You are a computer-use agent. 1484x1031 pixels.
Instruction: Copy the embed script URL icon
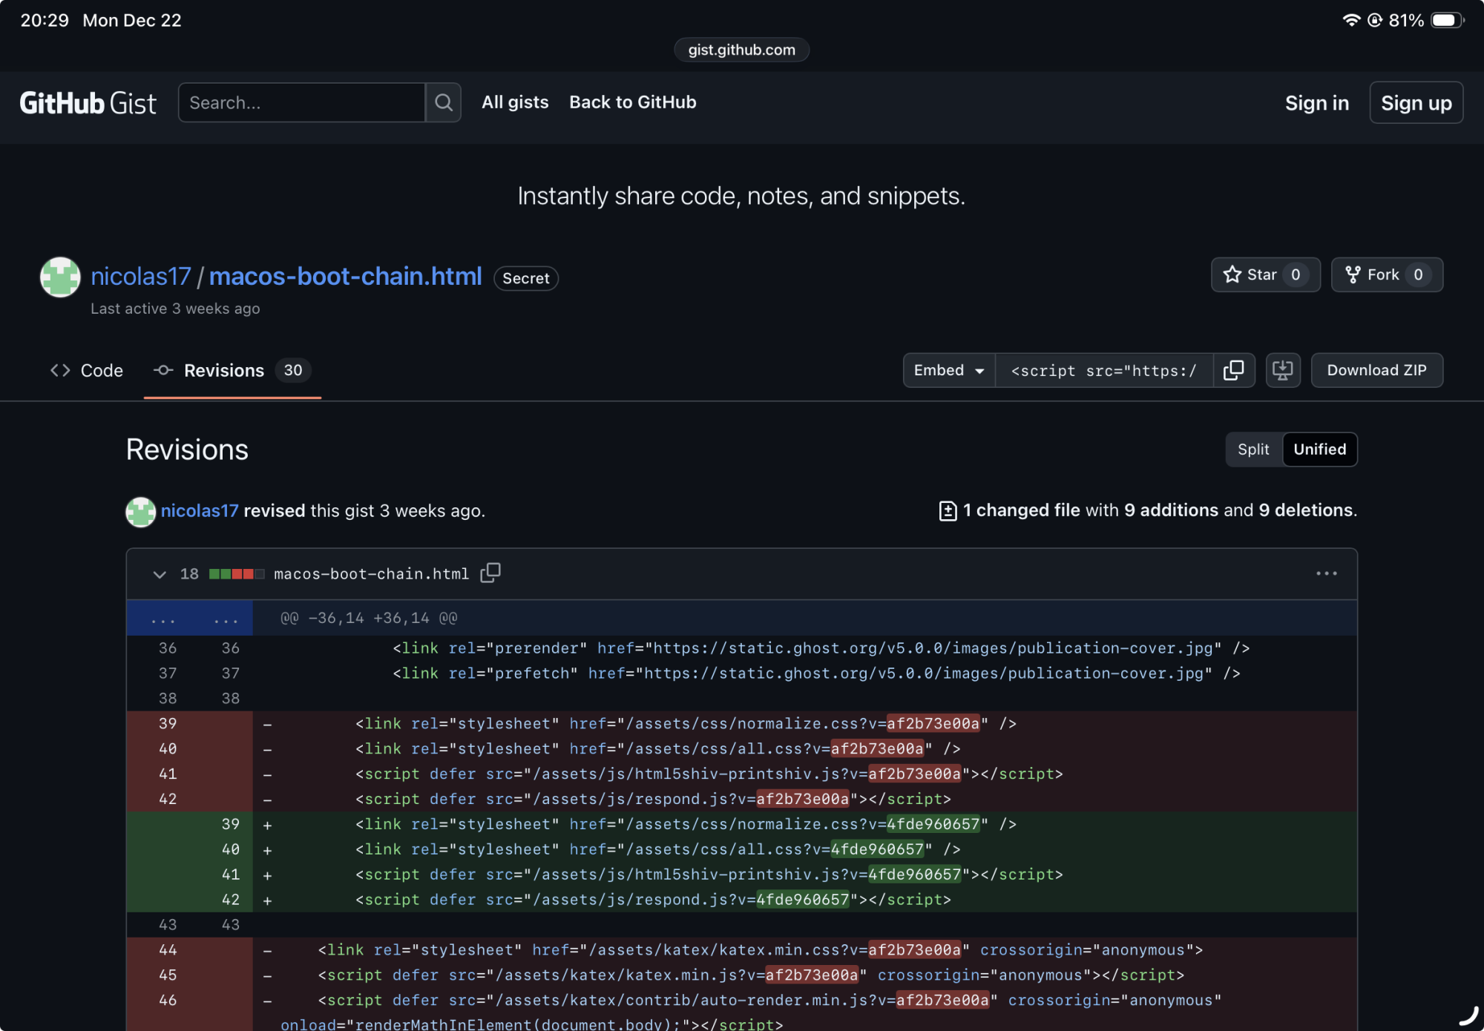[1233, 370]
